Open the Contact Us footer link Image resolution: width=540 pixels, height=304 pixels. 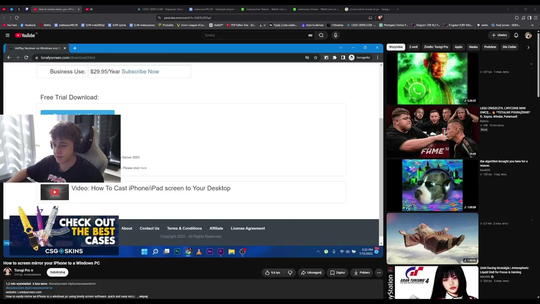click(x=149, y=228)
